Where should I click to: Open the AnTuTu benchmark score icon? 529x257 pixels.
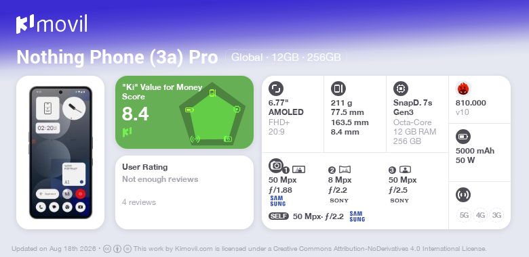coord(463,89)
